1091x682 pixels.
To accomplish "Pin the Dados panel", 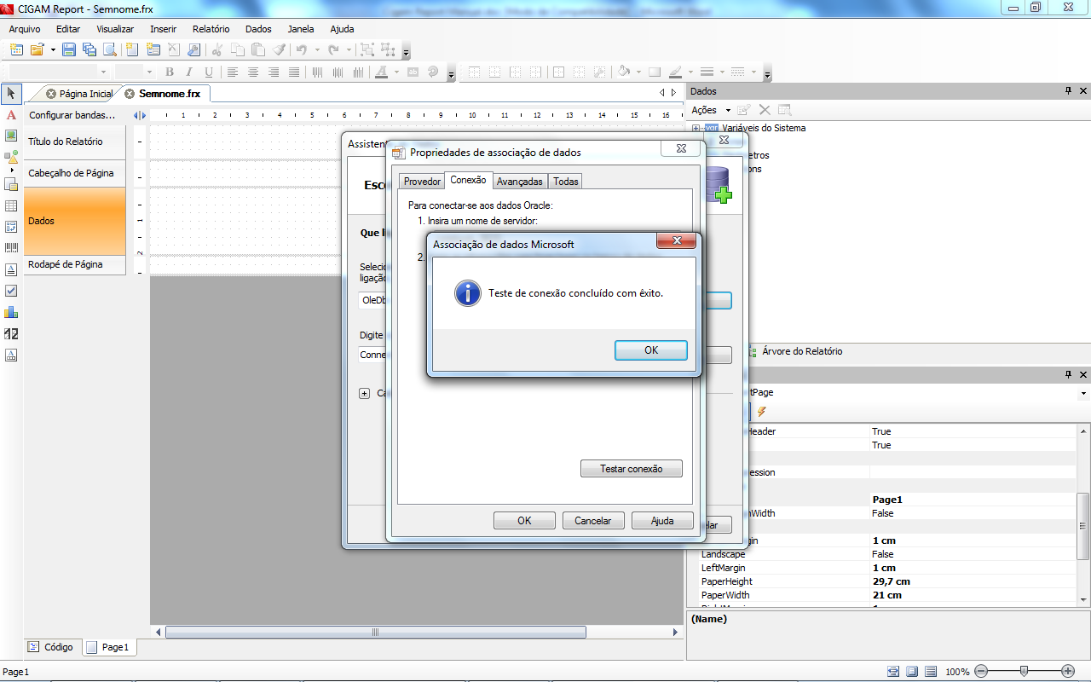I will [1069, 91].
